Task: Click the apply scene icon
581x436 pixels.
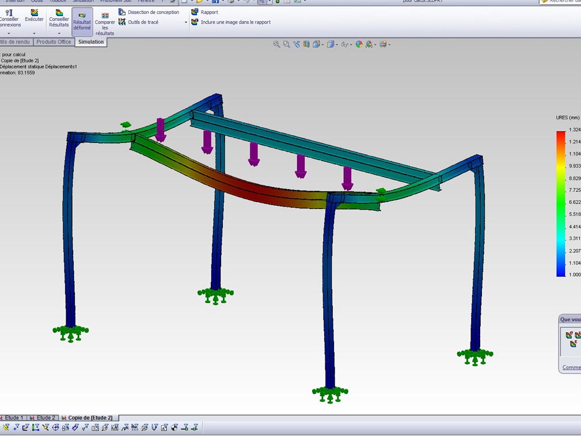Action: [369, 44]
